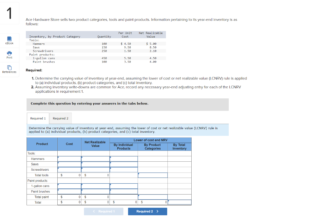Click the 'Total tools' row label
This screenshot has width=309, height=224.
(41, 175)
